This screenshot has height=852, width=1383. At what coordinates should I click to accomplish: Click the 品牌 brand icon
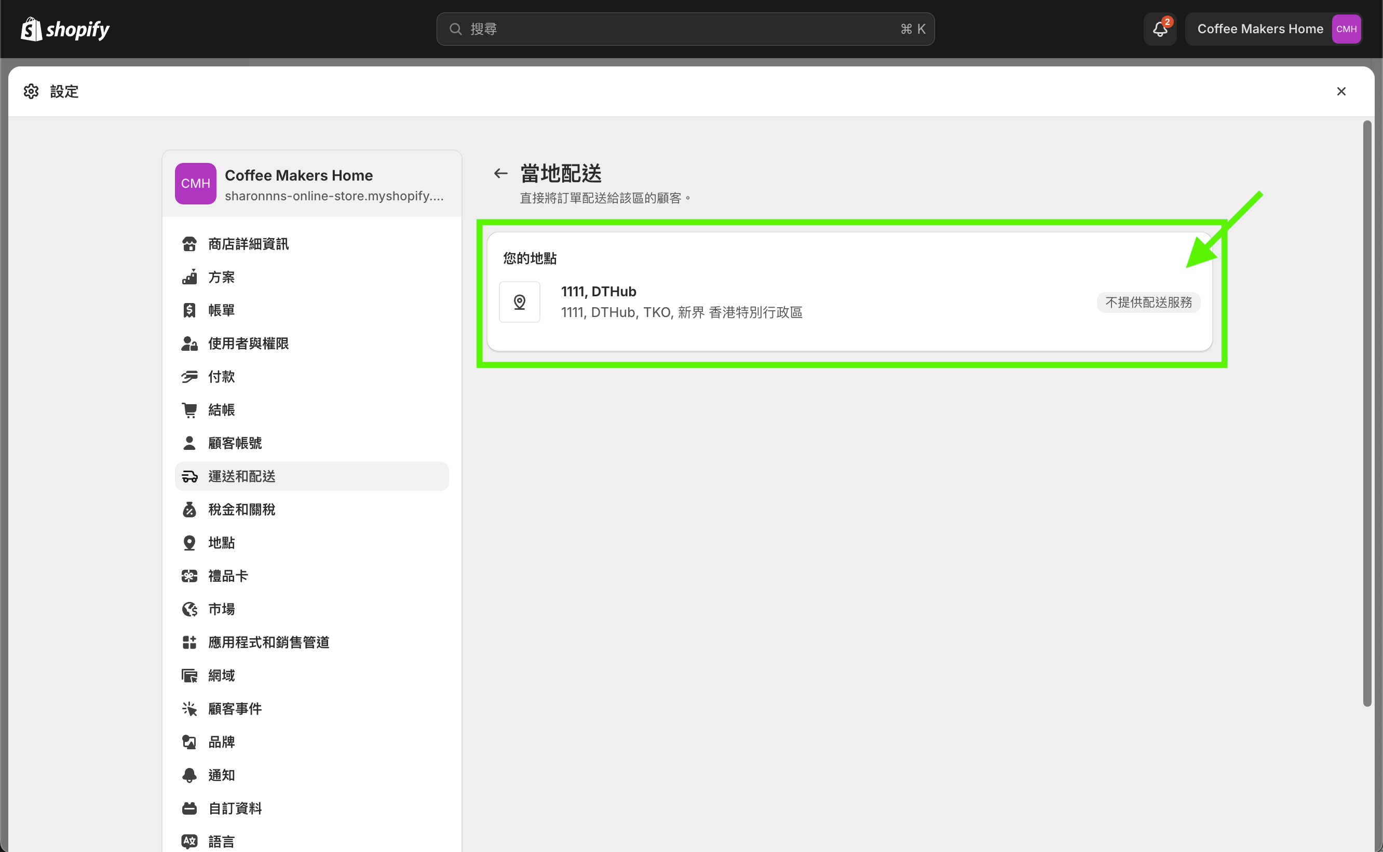pyautogui.click(x=189, y=743)
